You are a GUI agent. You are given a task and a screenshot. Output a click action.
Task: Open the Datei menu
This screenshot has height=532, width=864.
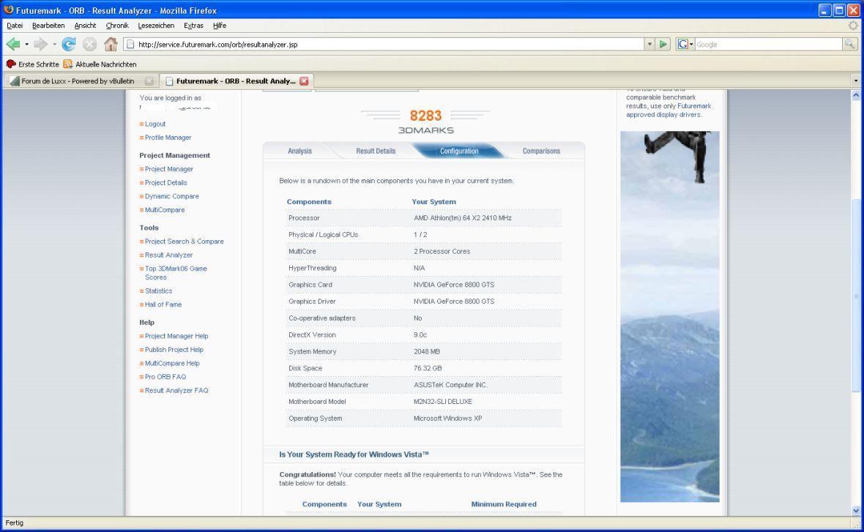coord(15,26)
